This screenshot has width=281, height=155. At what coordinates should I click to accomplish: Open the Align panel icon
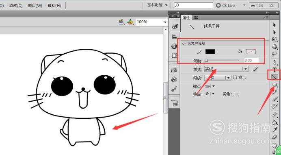[x=174, y=37]
